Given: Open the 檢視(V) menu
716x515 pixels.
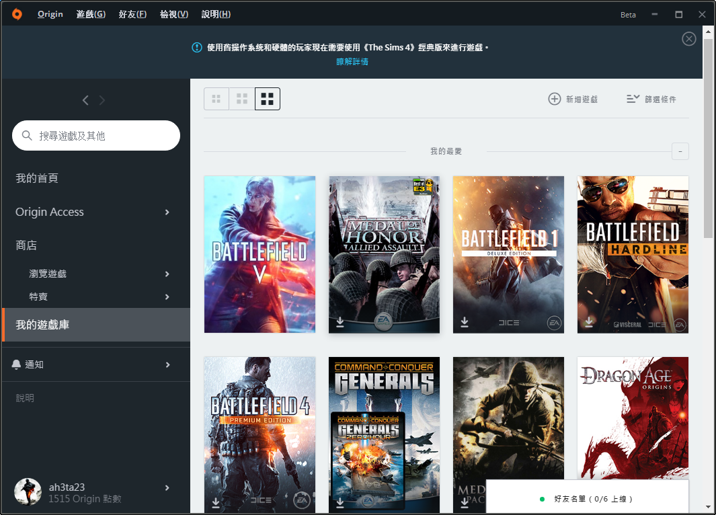Looking at the screenshot, I should coord(174,14).
